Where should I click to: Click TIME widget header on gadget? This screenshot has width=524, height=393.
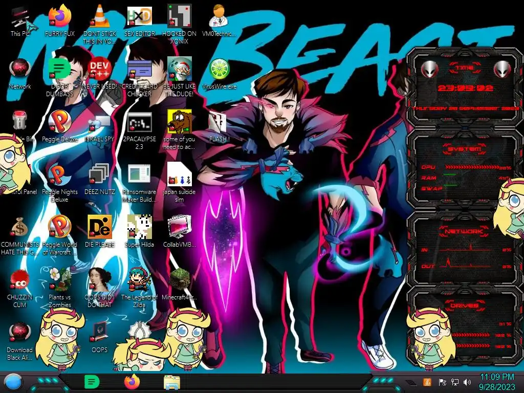coord(465,68)
